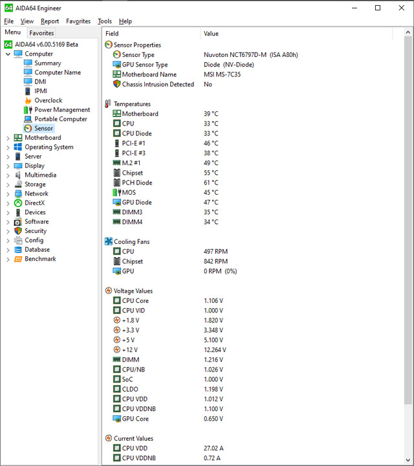Open the Tools menu
Image resolution: width=414 pixels, height=466 pixels.
point(105,21)
